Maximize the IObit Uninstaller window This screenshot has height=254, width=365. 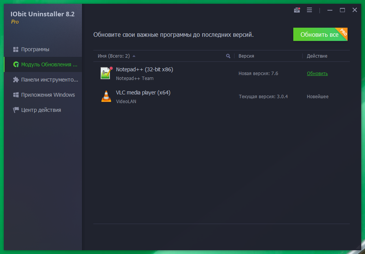342,10
